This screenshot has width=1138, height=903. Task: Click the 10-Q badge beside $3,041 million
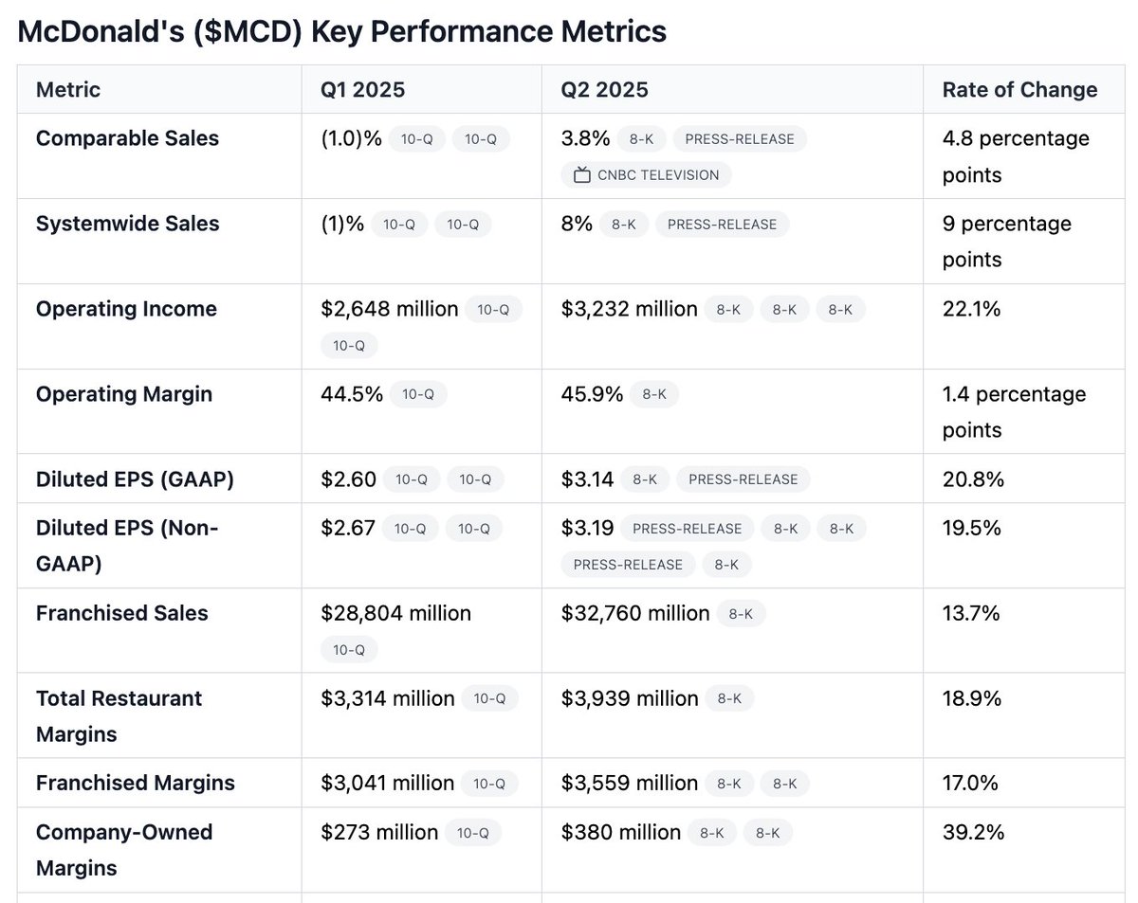tap(489, 784)
